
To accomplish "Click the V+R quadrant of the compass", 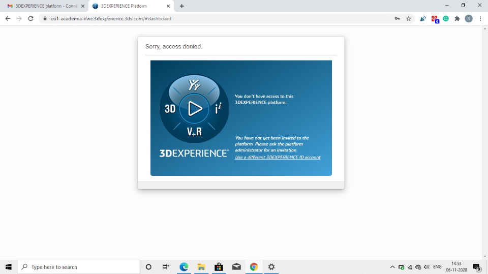I will [x=194, y=132].
